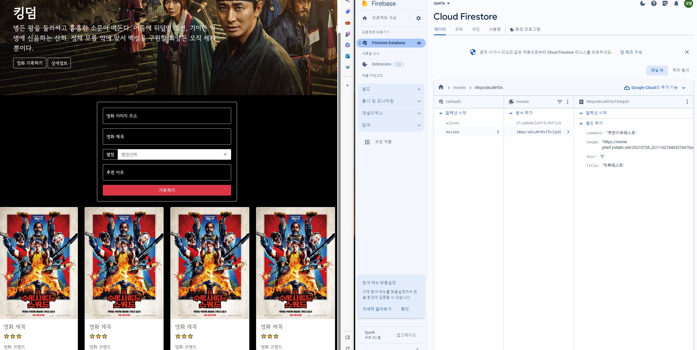Click 업그레이드 plan button
This screenshot has height=350, width=697.
pyautogui.click(x=406, y=335)
